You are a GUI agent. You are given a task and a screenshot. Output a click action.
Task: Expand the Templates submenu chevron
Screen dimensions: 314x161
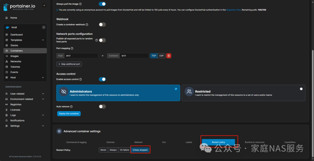point(43,40)
